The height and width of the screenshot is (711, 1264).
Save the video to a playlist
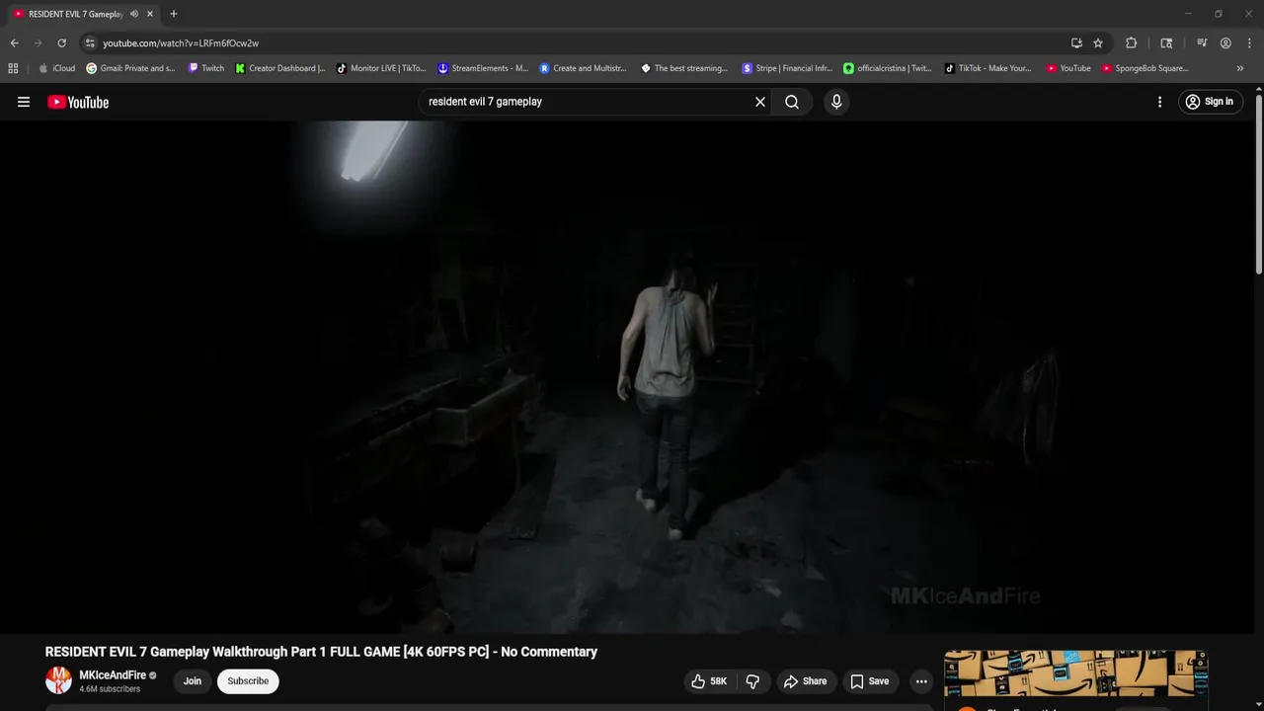(x=870, y=681)
